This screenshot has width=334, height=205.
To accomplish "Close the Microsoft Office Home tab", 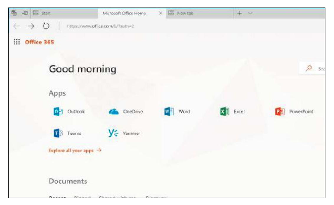I will click(161, 13).
